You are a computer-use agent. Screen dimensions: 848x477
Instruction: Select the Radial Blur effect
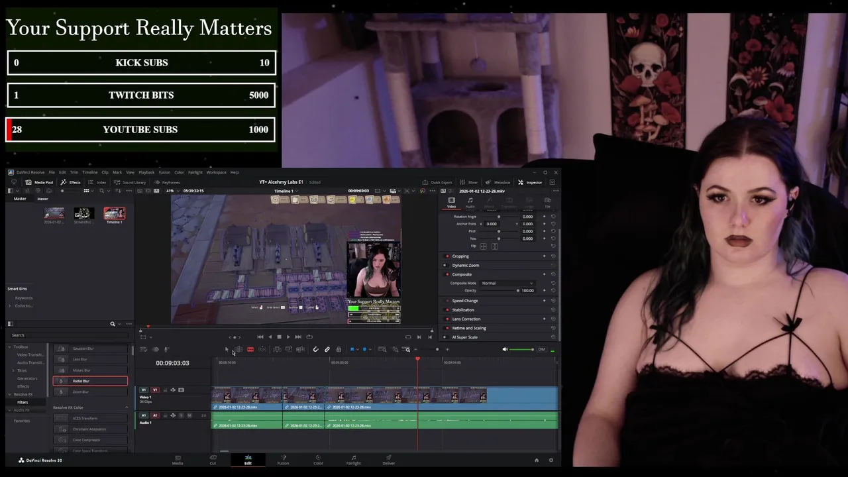tap(90, 381)
